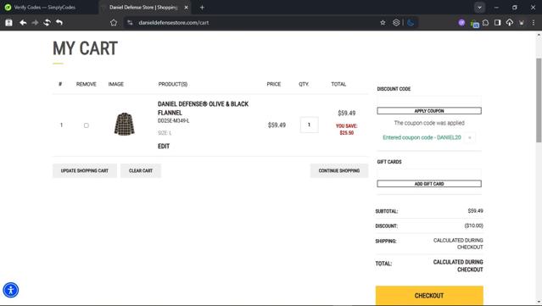The height and width of the screenshot is (306, 542).
Task: Click the discount code input field
Action: [429, 101]
